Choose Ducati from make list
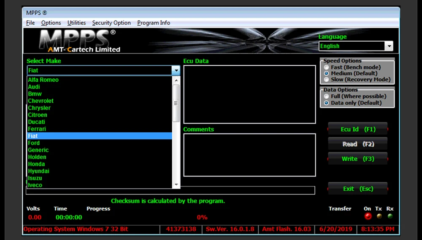 point(100,122)
